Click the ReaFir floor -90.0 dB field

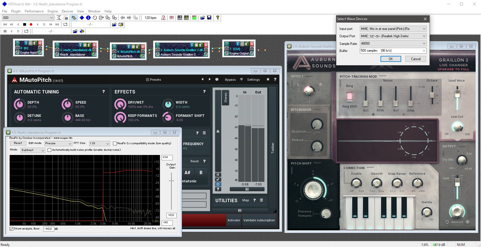48,229
